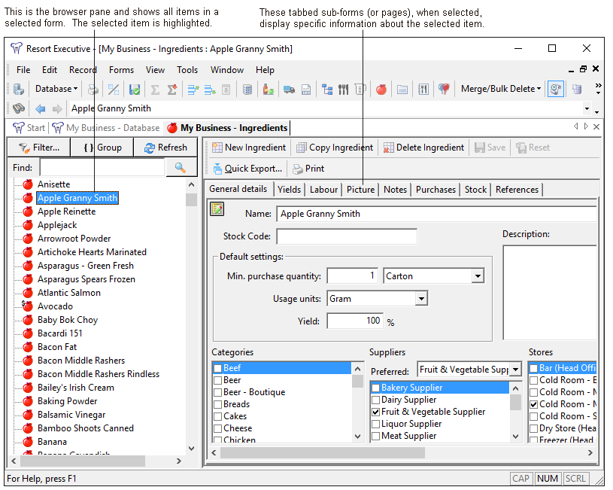The image size is (613, 490).
Task: Click the magnifier search button beside Find
Action: tap(181, 168)
